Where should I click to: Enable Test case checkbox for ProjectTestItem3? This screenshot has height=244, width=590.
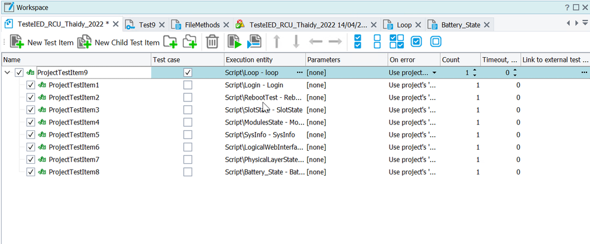pos(188,110)
